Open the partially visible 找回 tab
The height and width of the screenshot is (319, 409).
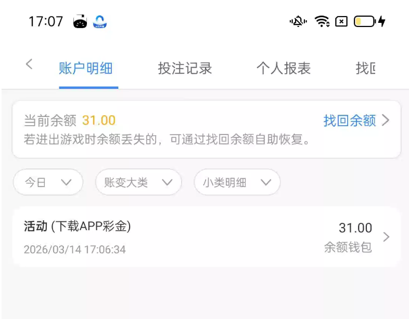365,69
